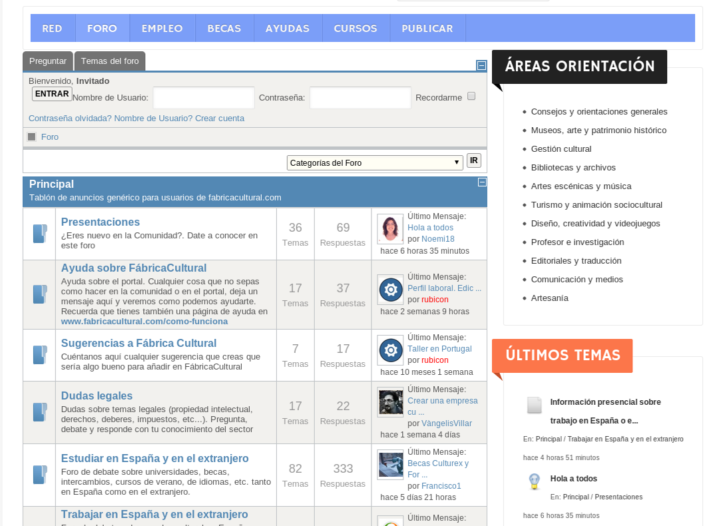This screenshot has height=526, width=723.
Task: Click the small square icon beside Foro breadcrumb
Action: (x=31, y=137)
